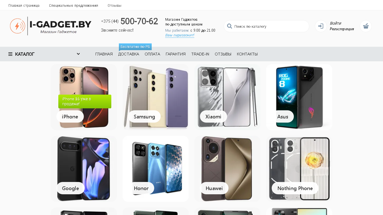Go to the Гарантия page

click(x=176, y=54)
